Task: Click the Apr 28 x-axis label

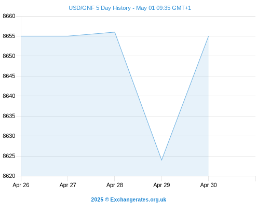Action: click(x=115, y=185)
